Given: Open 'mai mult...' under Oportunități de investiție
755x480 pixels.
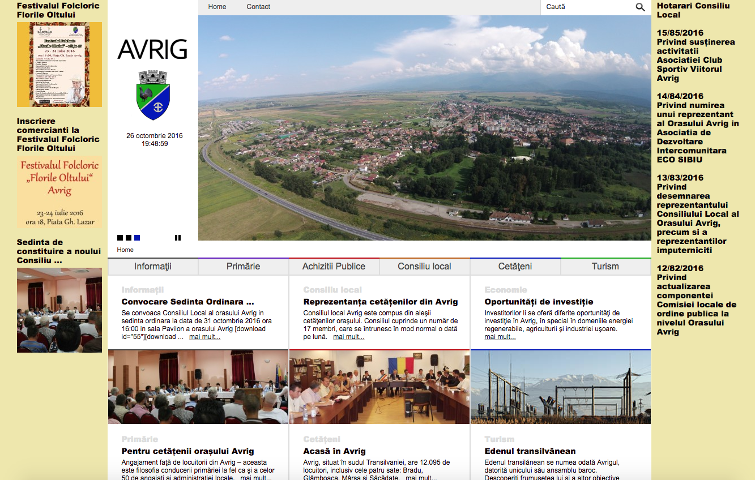Looking at the screenshot, I should pos(500,337).
